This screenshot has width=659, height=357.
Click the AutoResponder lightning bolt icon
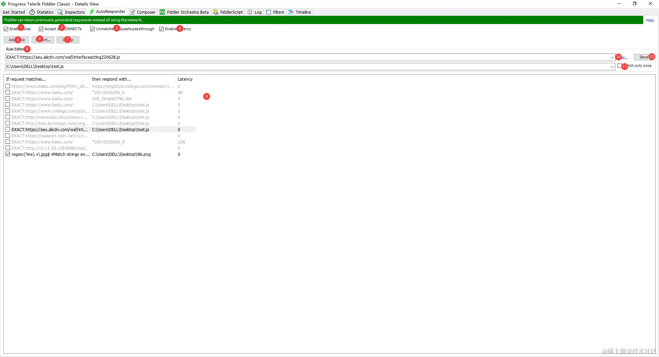tap(92, 12)
